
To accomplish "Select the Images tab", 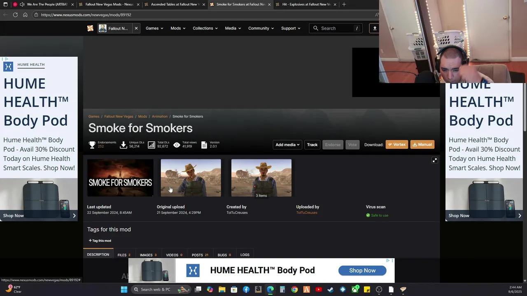I will (x=148, y=255).
